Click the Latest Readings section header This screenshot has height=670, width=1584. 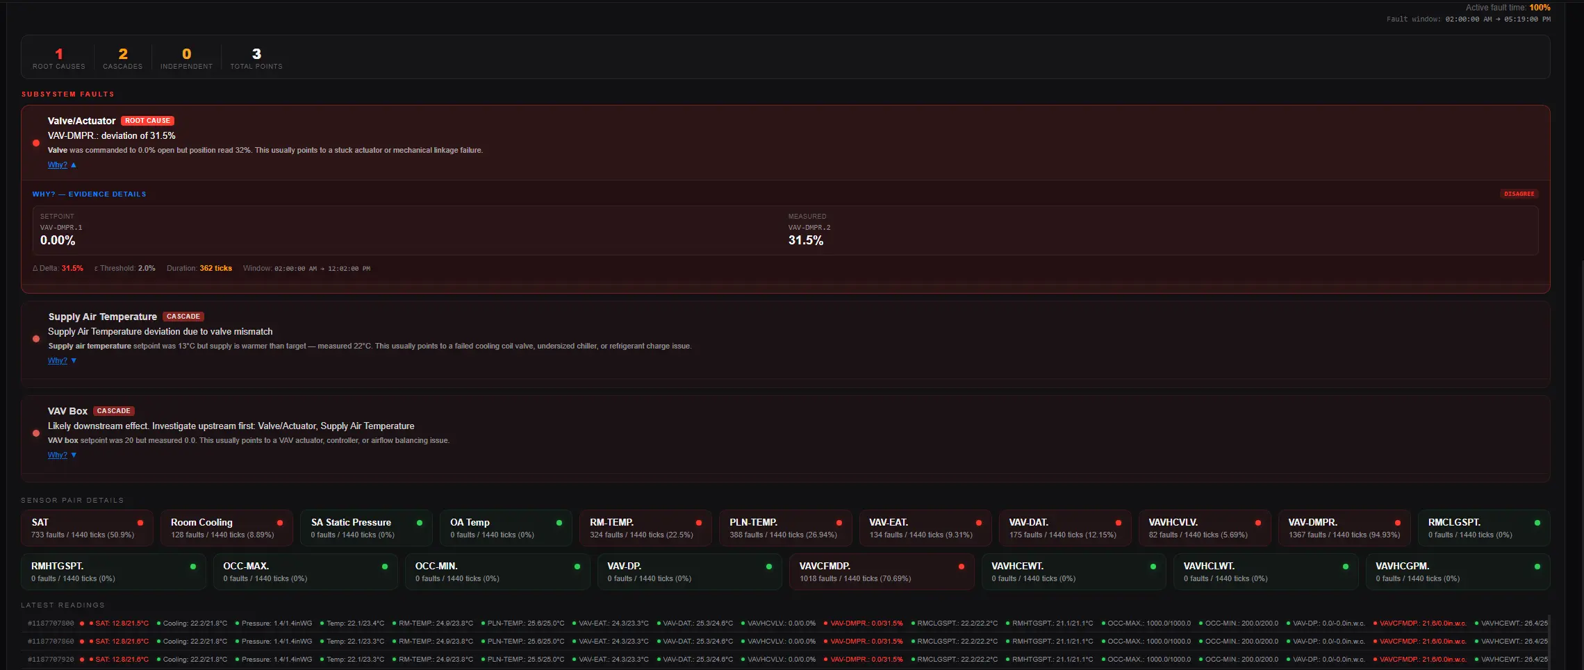pyautogui.click(x=63, y=605)
